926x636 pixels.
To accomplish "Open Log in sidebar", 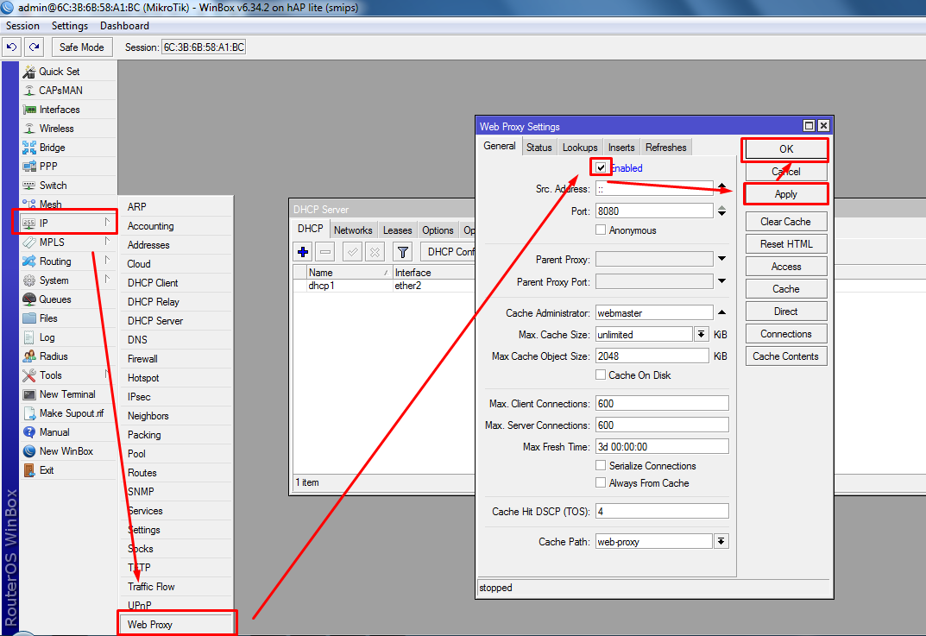I will point(47,337).
